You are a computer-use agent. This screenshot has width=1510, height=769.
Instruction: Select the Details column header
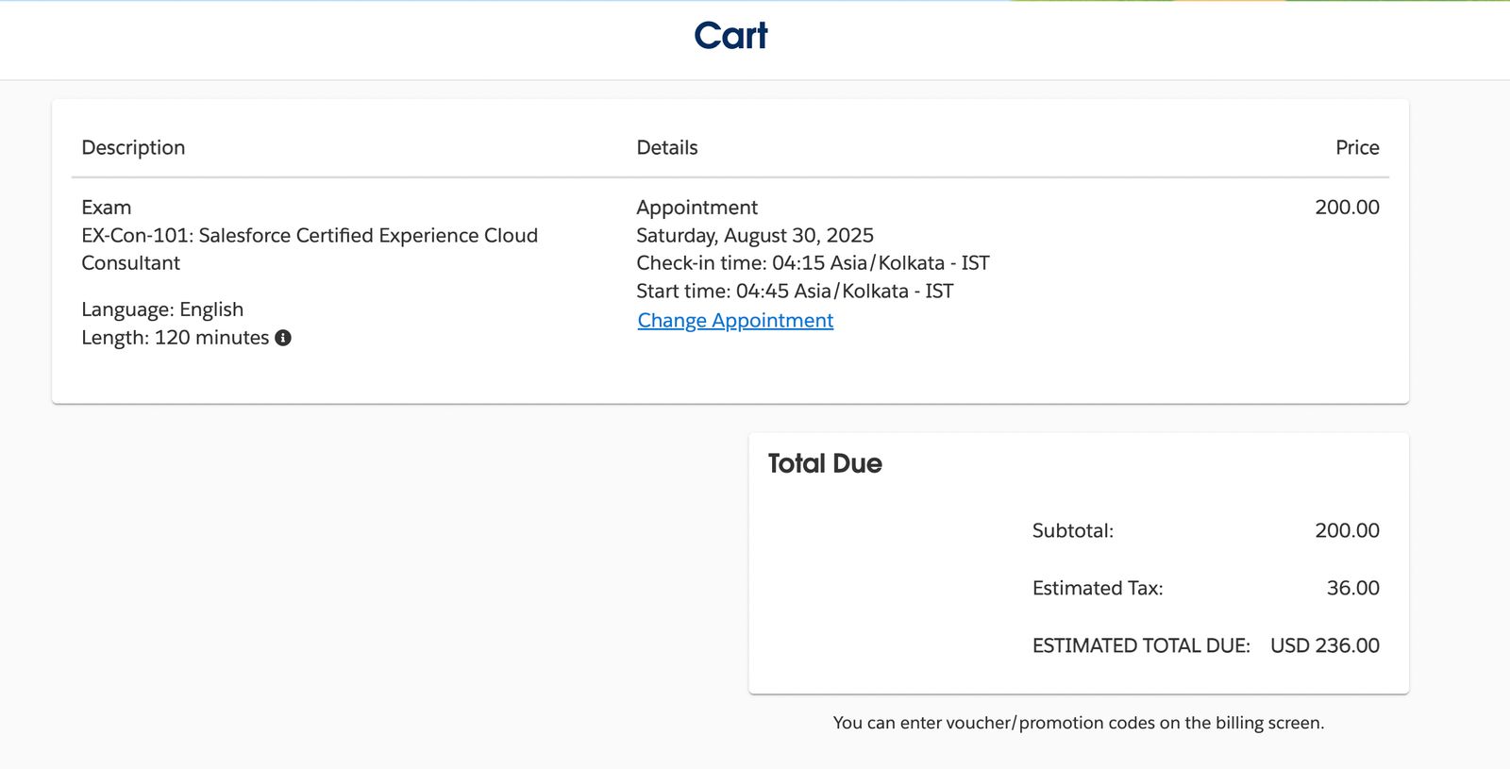(667, 147)
